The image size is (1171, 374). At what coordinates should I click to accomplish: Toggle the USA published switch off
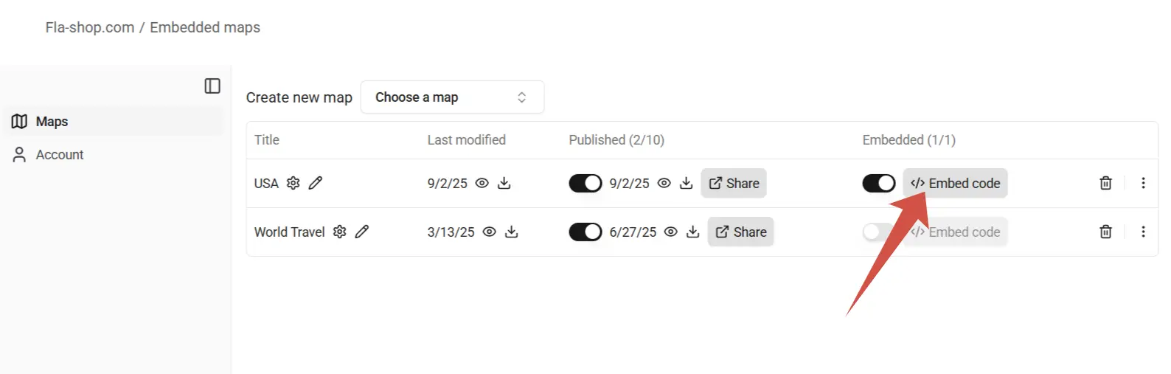[585, 183]
